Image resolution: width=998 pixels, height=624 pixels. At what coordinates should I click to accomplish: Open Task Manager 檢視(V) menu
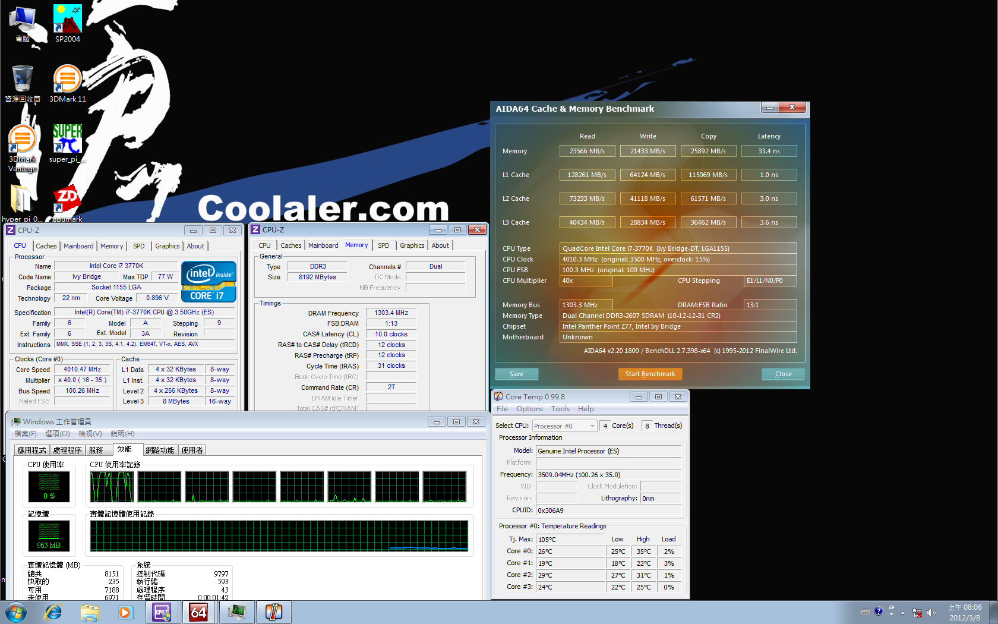pyautogui.click(x=90, y=434)
